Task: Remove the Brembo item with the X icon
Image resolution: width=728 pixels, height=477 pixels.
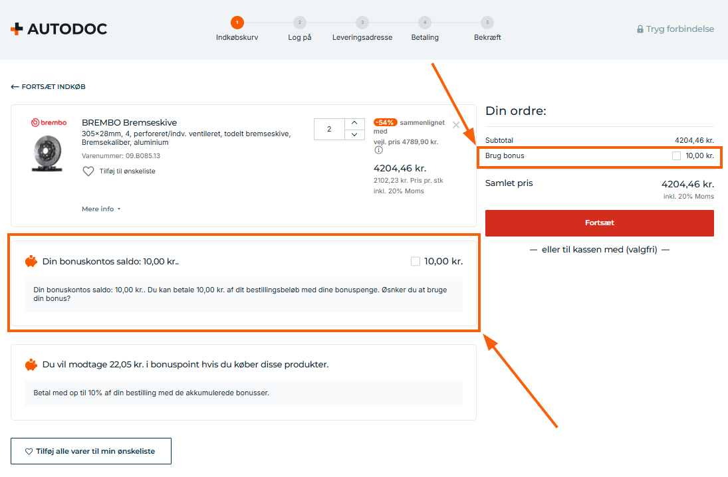Action: [456, 125]
